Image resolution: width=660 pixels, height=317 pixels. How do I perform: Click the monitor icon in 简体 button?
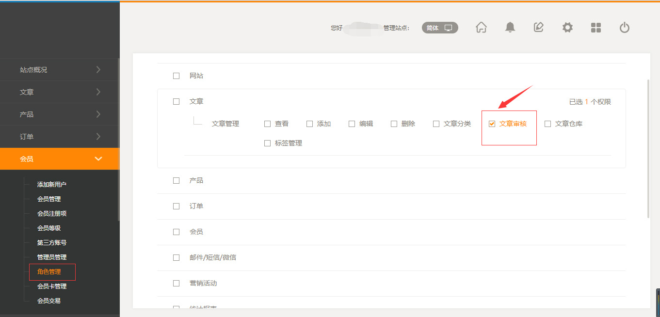point(449,28)
